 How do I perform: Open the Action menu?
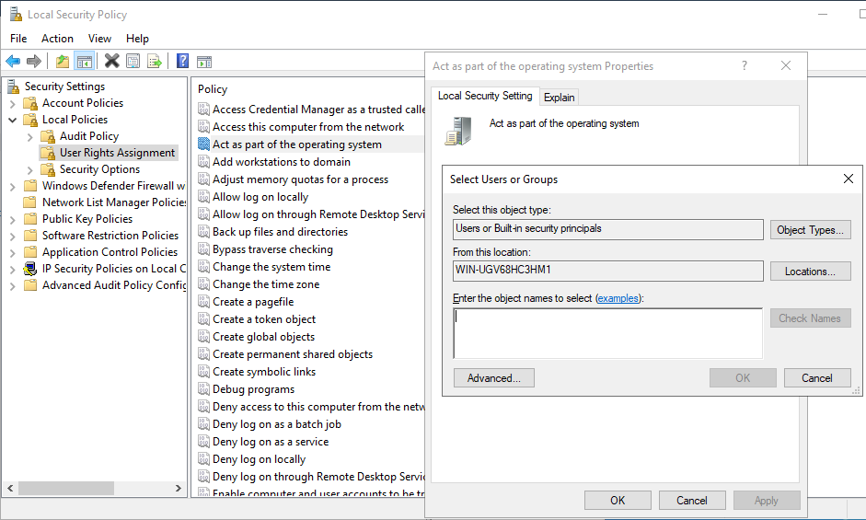point(57,39)
